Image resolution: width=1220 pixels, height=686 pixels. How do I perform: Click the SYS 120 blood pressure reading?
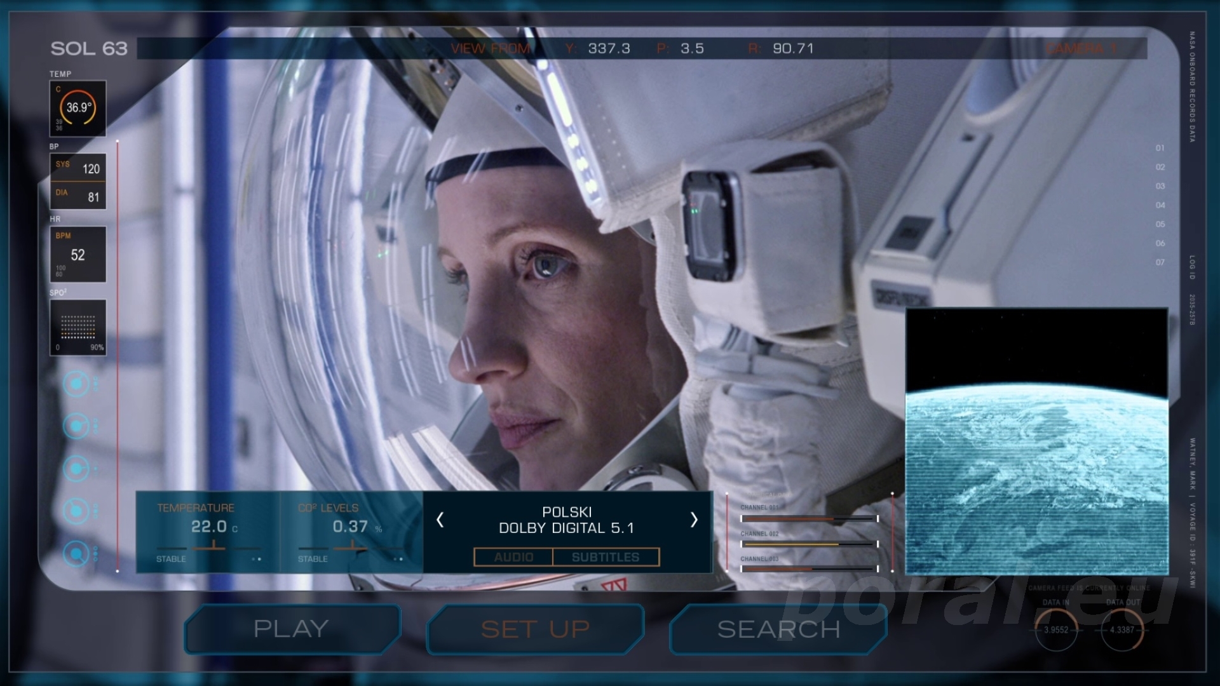coord(78,168)
